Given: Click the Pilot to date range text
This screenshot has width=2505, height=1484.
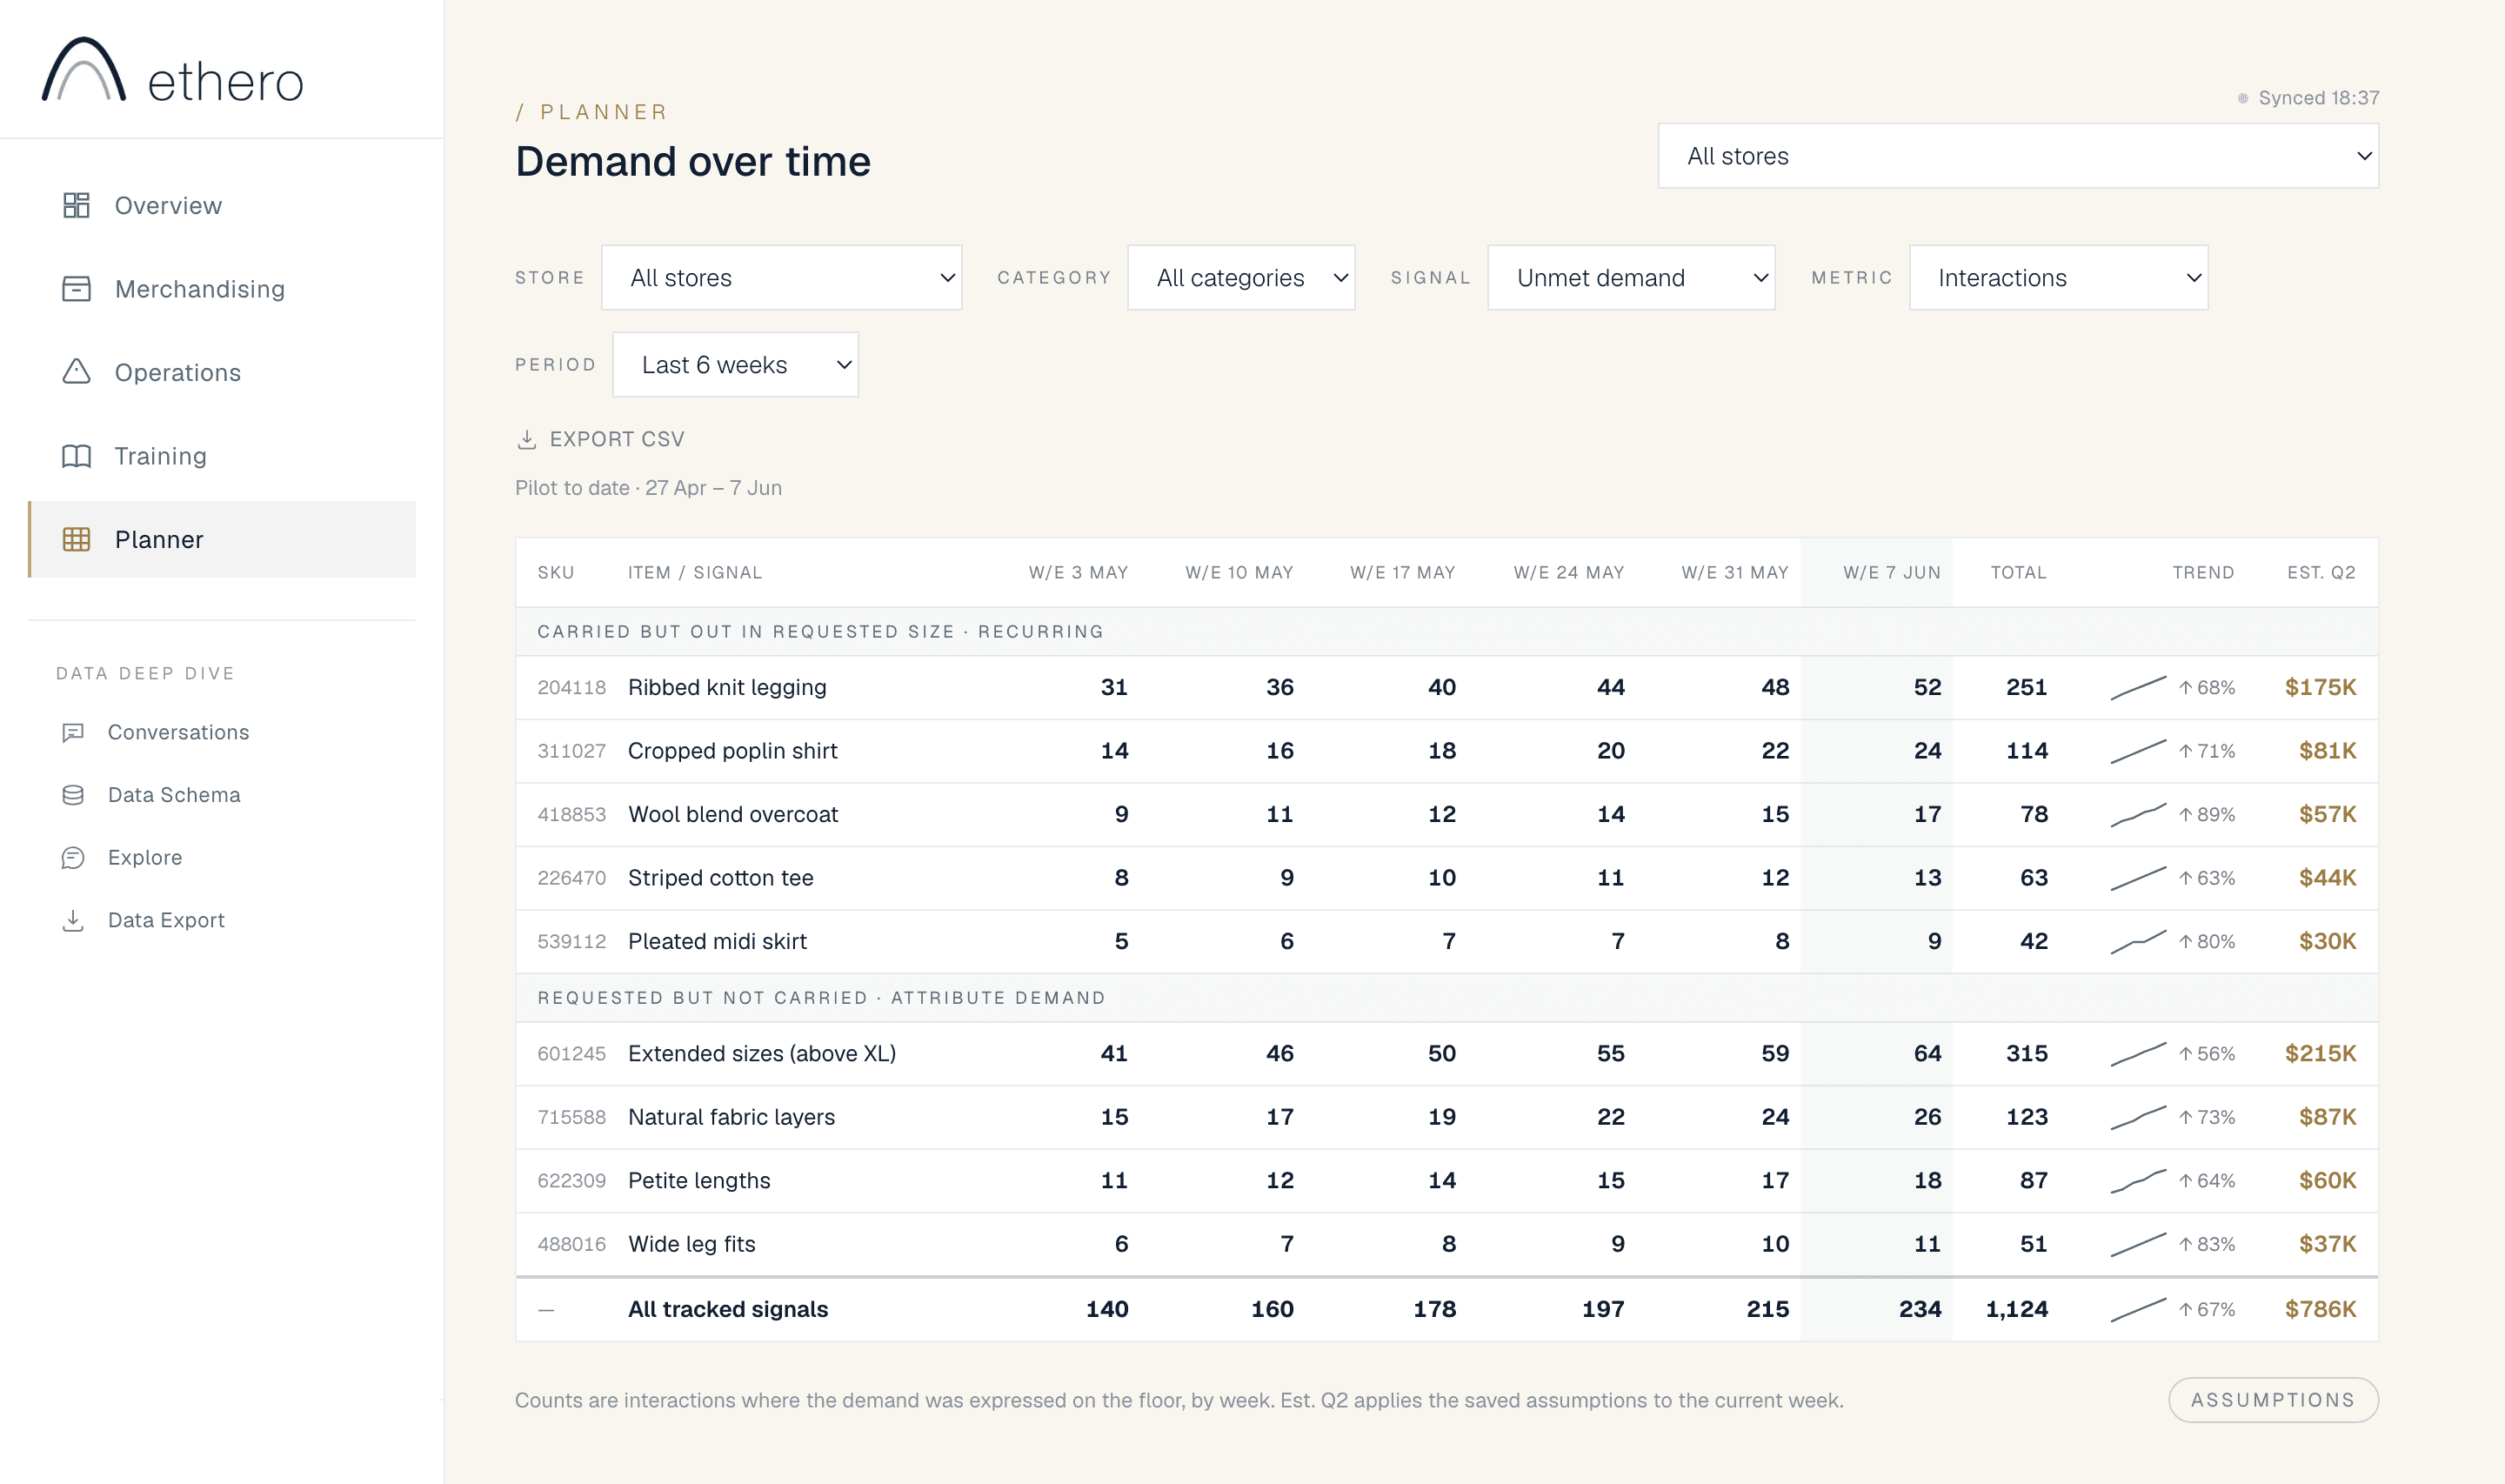Looking at the screenshot, I should pyautogui.click(x=649, y=488).
